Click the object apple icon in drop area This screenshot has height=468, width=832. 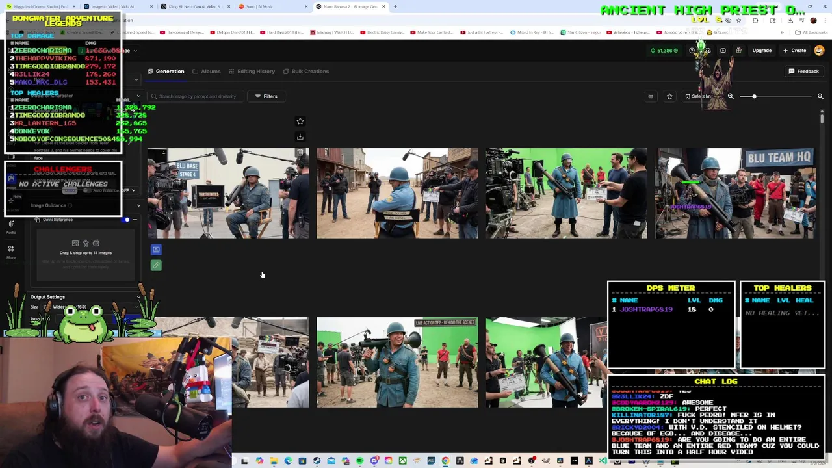[x=96, y=243]
